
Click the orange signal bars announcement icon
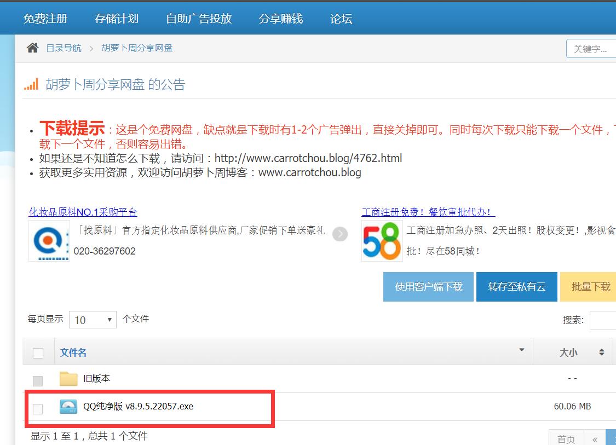(31, 84)
